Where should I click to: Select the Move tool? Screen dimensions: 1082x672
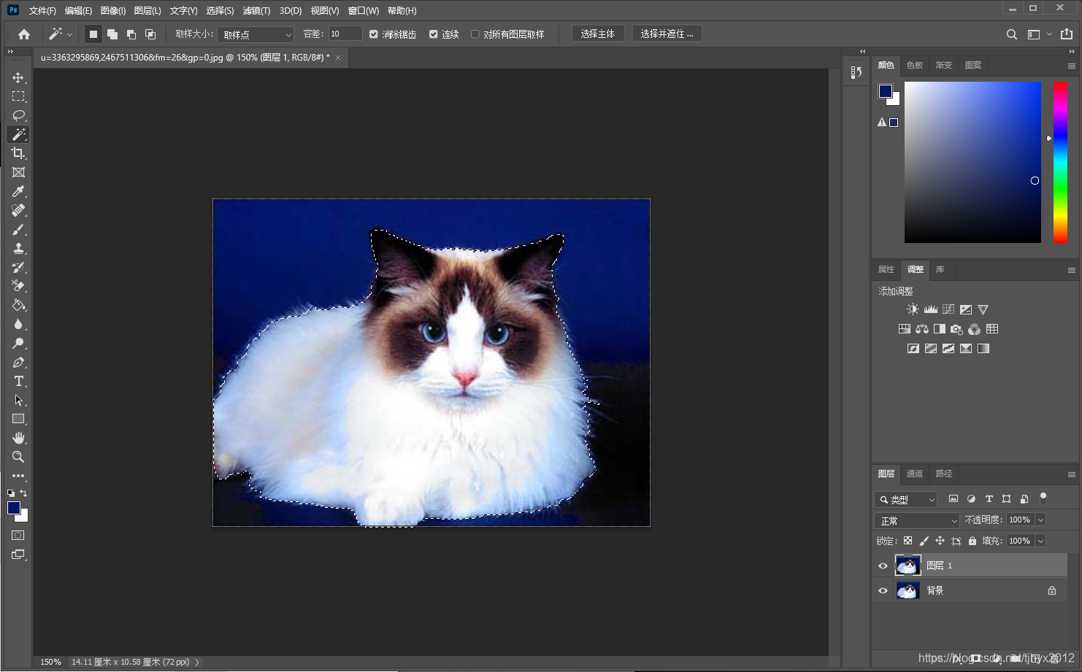click(x=18, y=77)
